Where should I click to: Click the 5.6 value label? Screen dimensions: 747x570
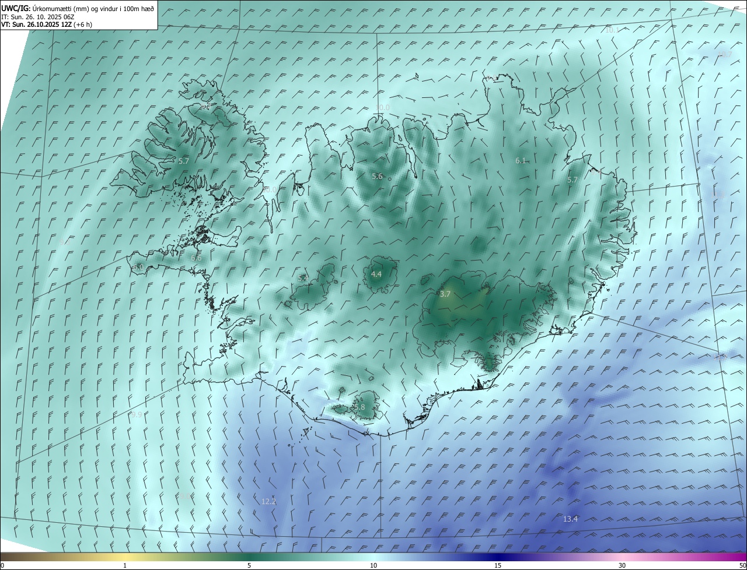[x=377, y=177]
